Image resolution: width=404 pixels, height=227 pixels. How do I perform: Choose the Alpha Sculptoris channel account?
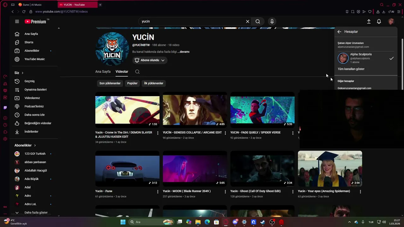point(366,58)
